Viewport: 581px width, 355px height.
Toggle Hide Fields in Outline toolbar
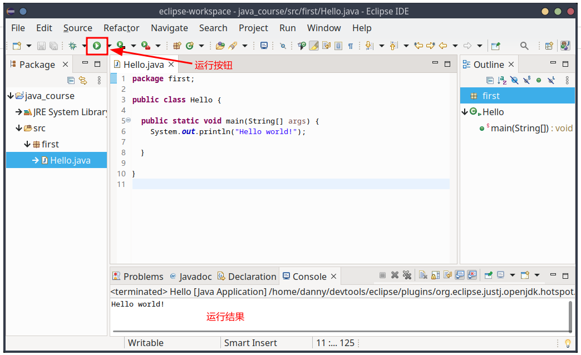(x=514, y=80)
